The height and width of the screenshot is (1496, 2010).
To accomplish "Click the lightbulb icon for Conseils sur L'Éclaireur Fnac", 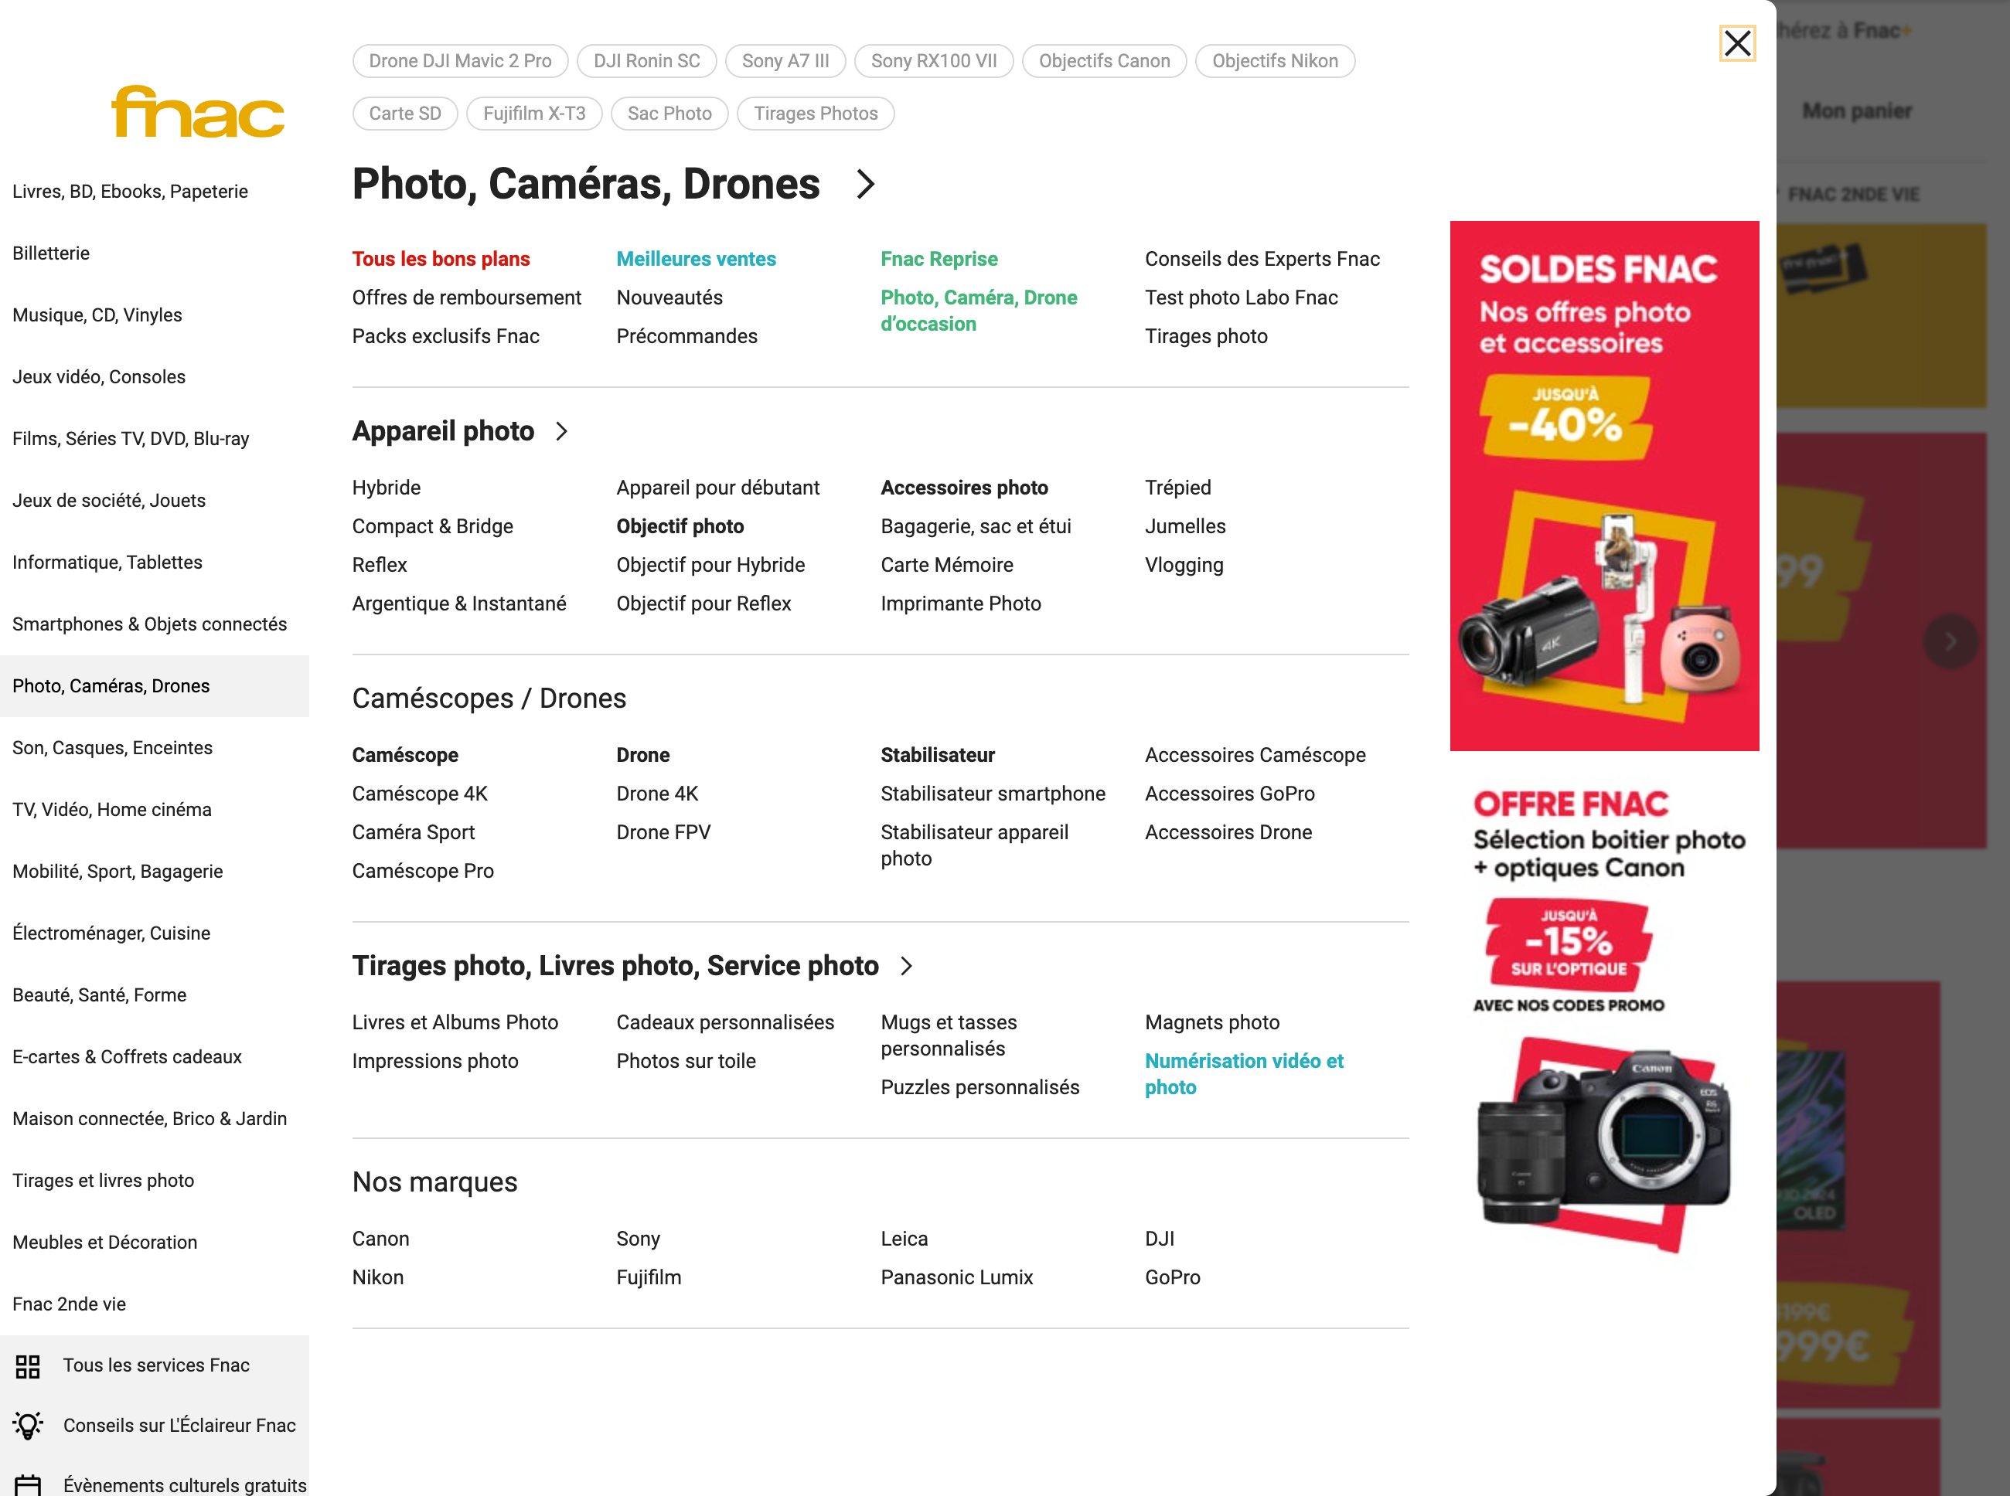I will coord(28,1426).
